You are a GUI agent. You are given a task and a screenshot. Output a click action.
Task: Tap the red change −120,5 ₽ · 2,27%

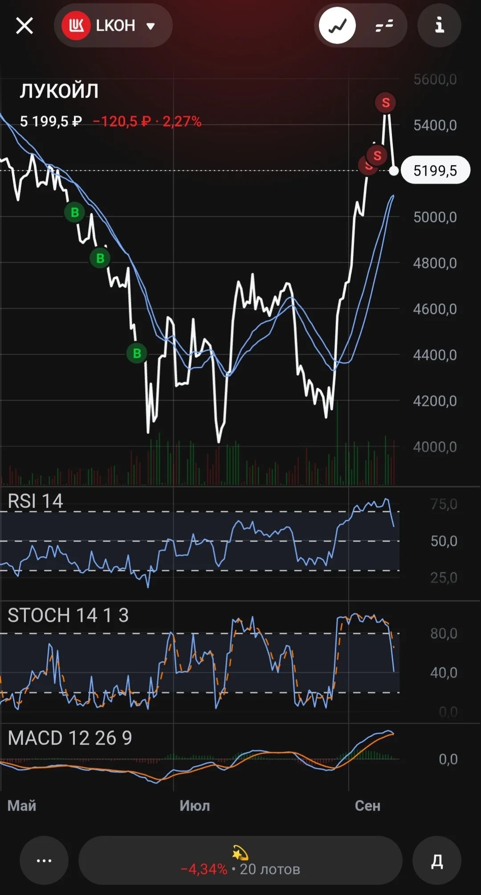147,121
